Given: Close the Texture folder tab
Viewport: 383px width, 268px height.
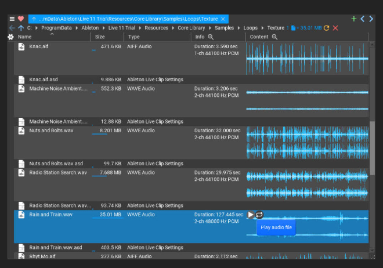Looking at the screenshot, I should click(x=223, y=19).
